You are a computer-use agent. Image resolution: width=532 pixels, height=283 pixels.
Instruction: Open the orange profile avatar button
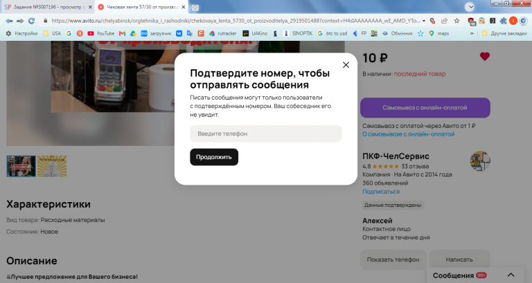[513, 21]
